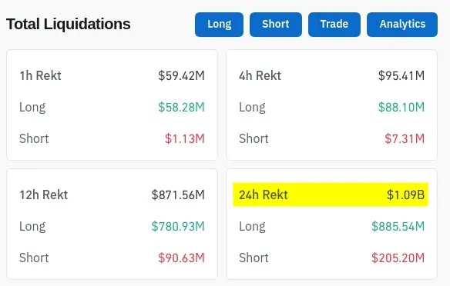450x286 pixels.
Task: Click the highlighted $1.09B total
Action: (405, 195)
